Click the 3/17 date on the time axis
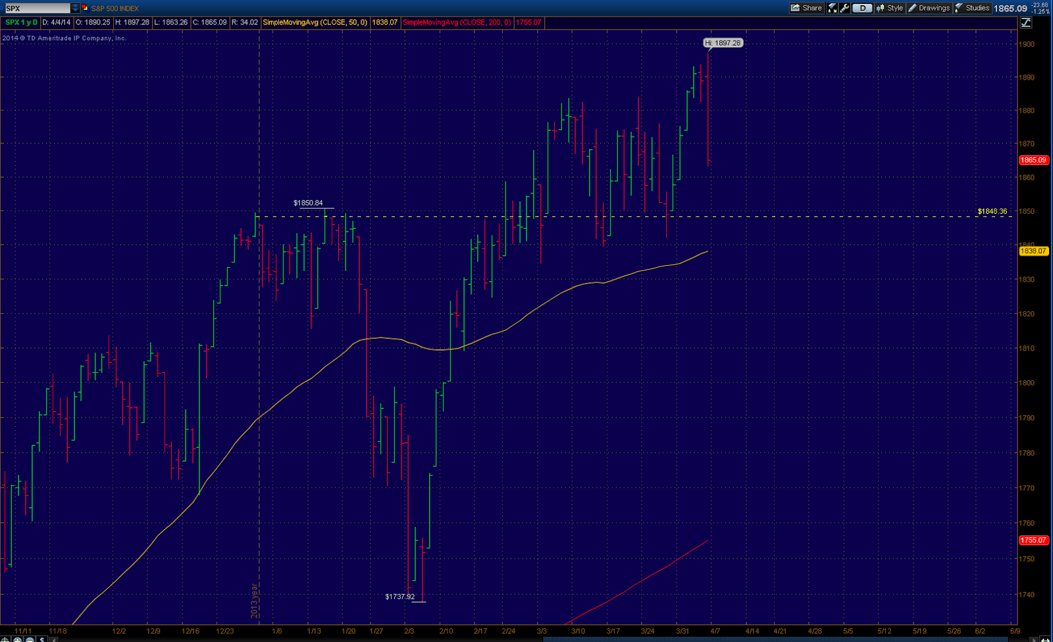This screenshot has height=642, width=1053. point(613,631)
